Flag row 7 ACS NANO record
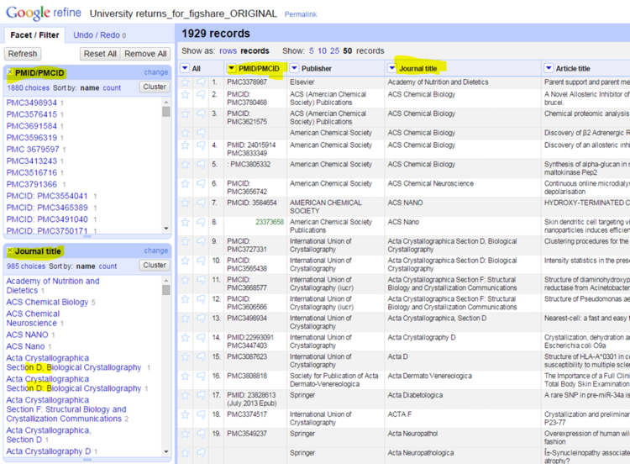630x464 pixels. (x=201, y=203)
